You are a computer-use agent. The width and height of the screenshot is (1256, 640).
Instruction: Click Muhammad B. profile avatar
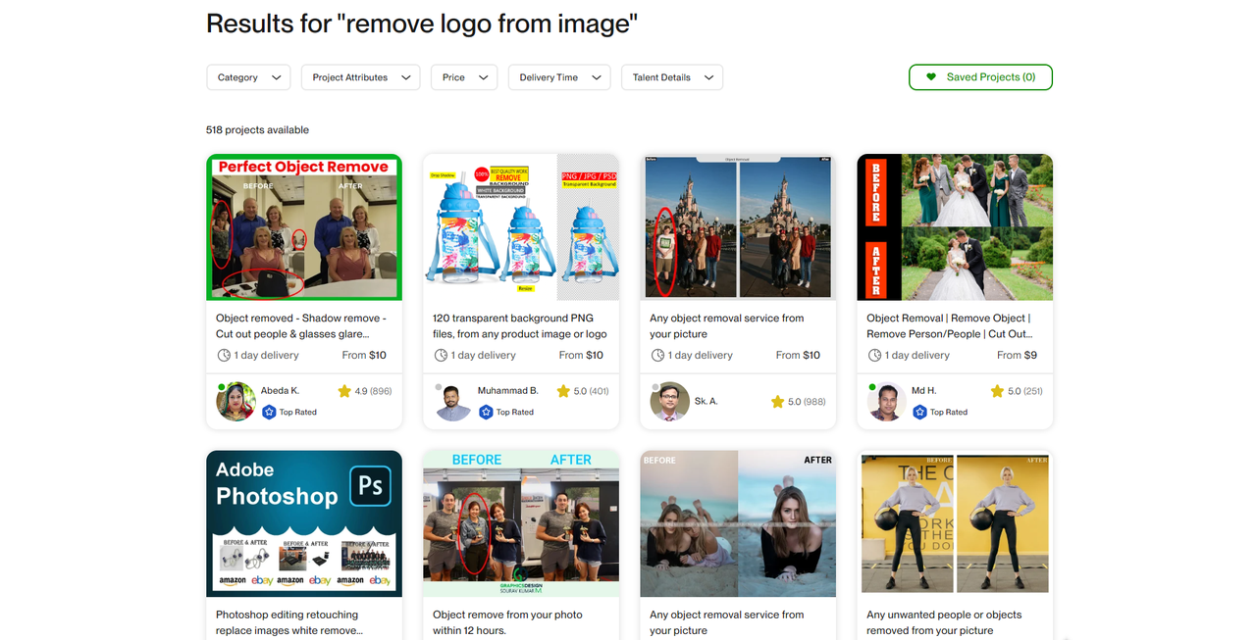452,401
